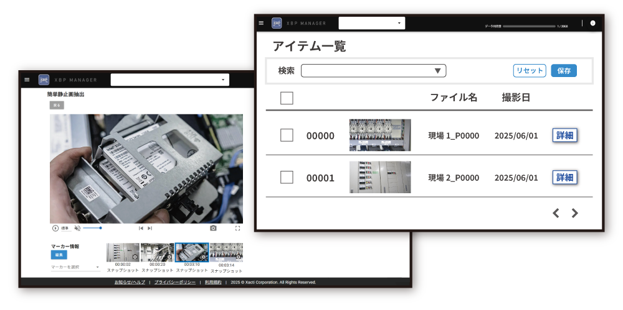Expand the 検索 search dropdown
Viewport: 623px width, 310px height.
pyautogui.click(x=374, y=71)
